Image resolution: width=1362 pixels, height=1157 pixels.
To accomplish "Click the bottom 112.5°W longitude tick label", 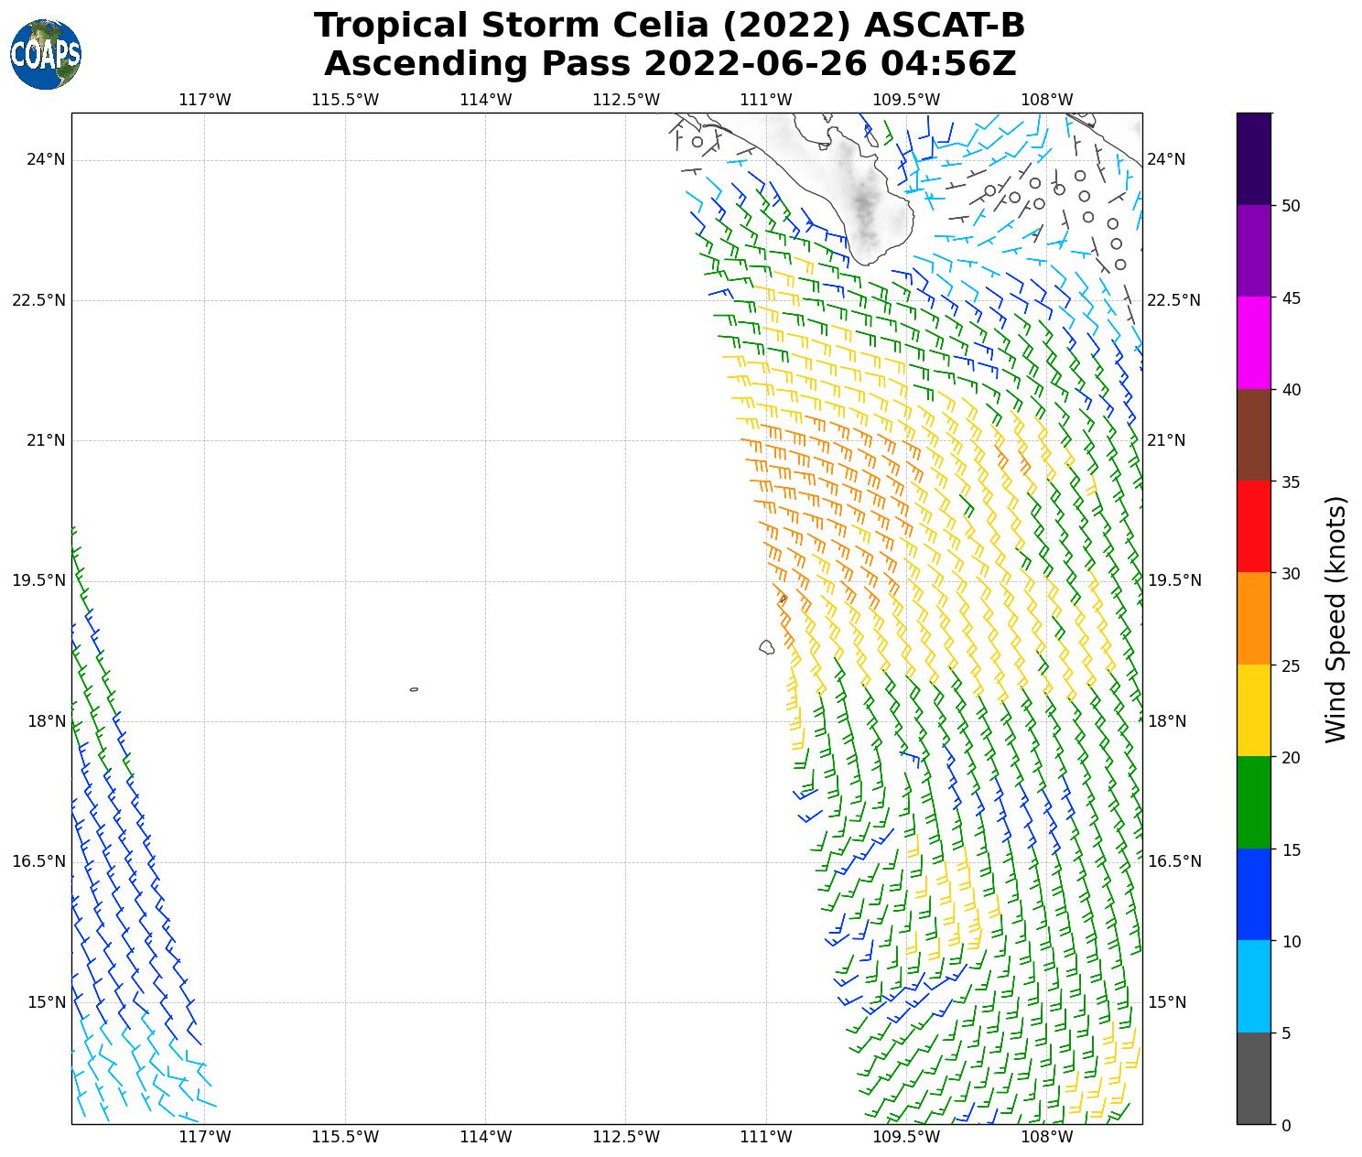I will coord(625,1137).
